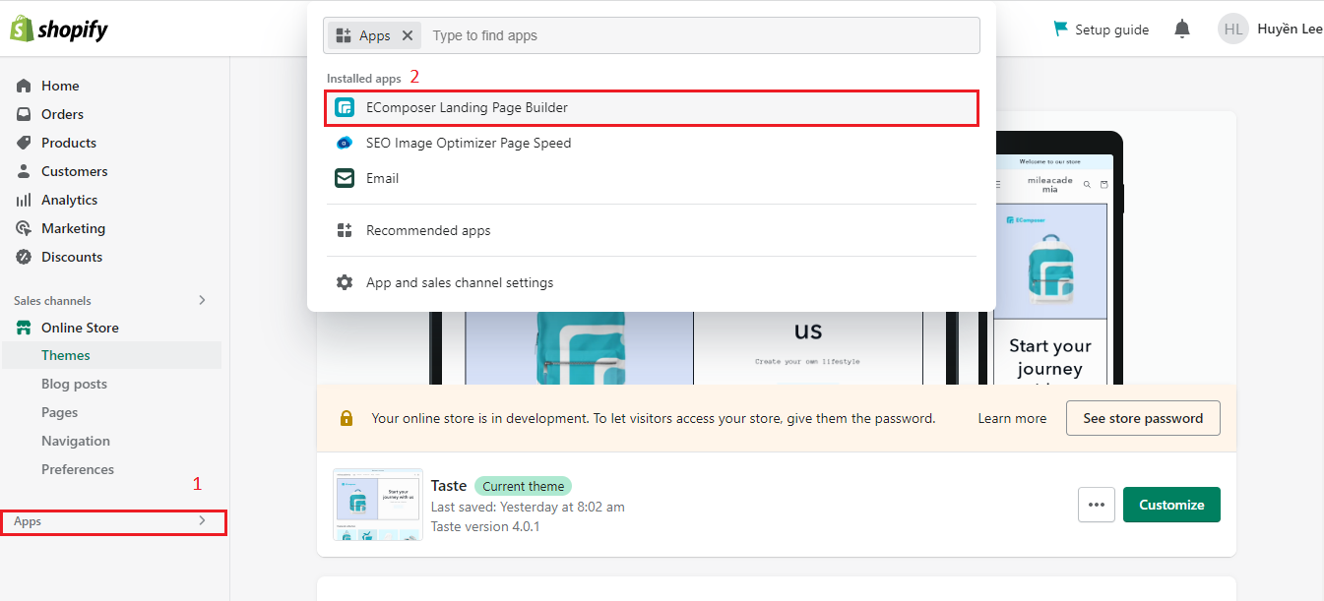Click the SEO Image Optimizer app icon
The height and width of the screenshot is (601, 1324).
coord(345,143)
